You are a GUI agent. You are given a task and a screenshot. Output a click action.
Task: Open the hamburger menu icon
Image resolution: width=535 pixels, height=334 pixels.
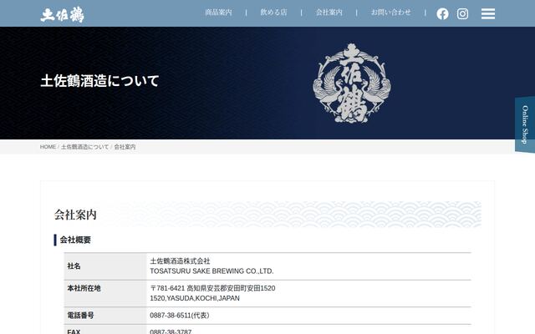[x=488, y=13]
